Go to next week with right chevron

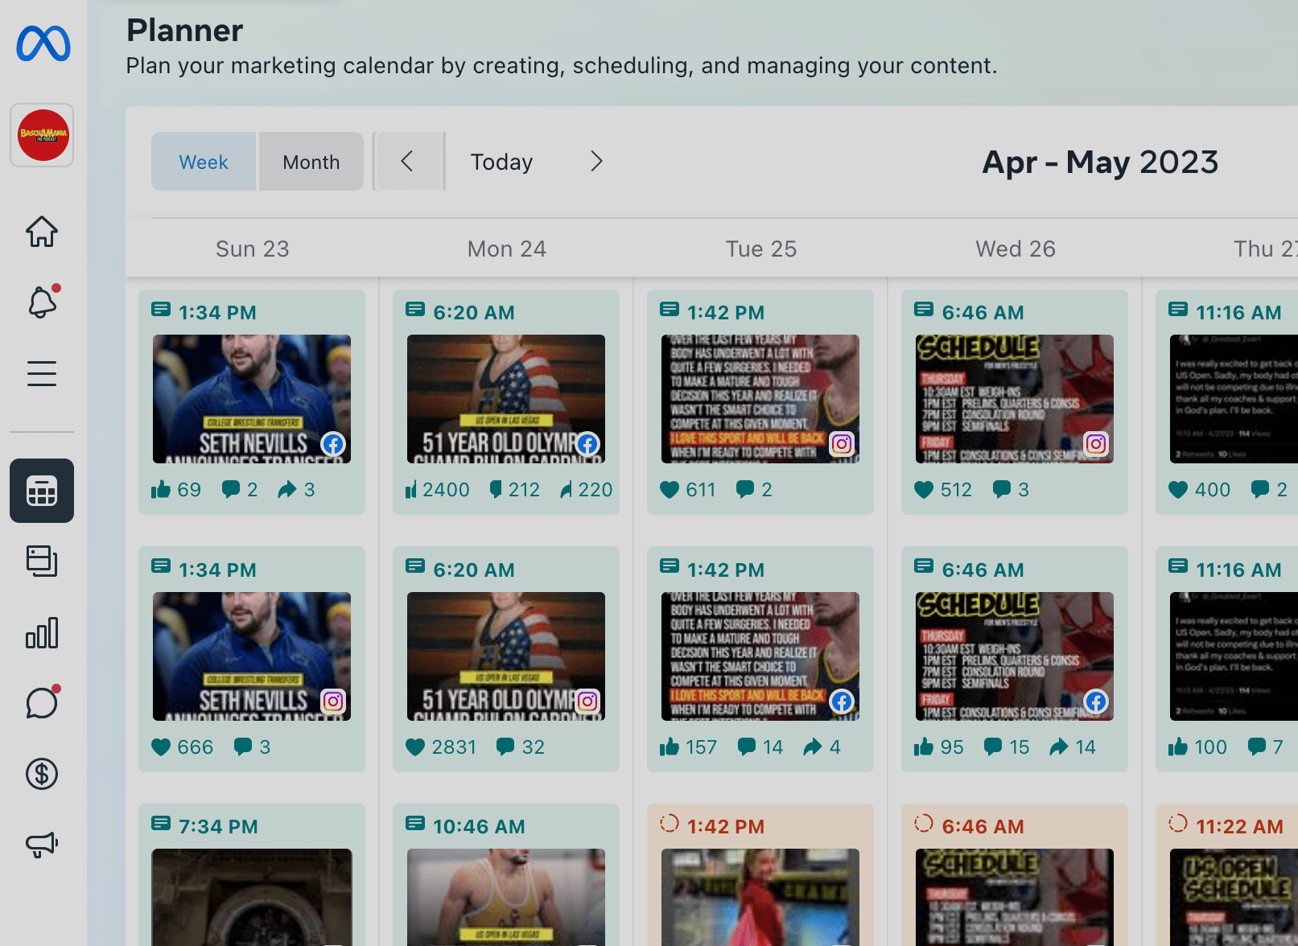596,161
